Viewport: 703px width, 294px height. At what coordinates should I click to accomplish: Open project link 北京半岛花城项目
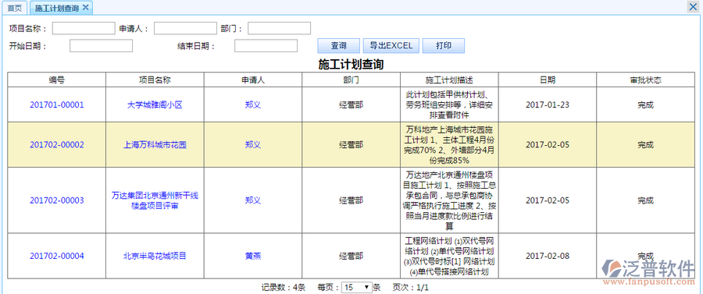[x=155, y=256]
